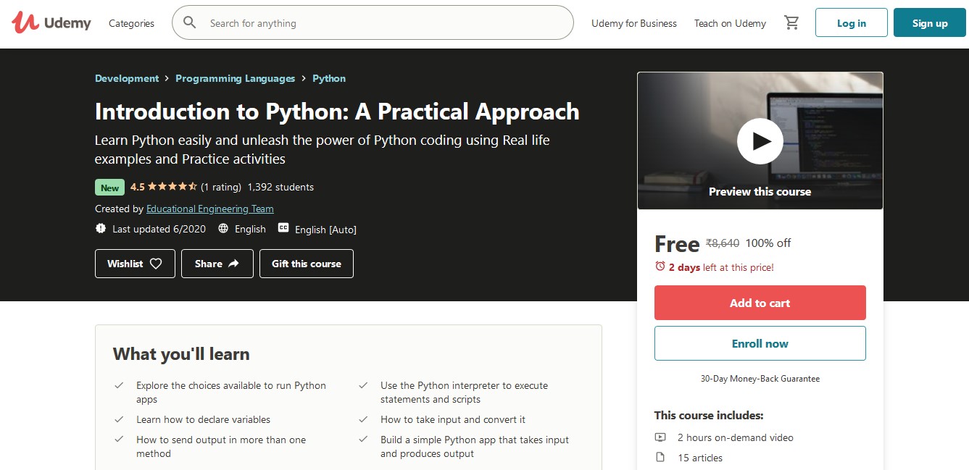This screenshot has width=969, height=470.
Task: Go to Python breadcrumb
Action: [329, 78]
